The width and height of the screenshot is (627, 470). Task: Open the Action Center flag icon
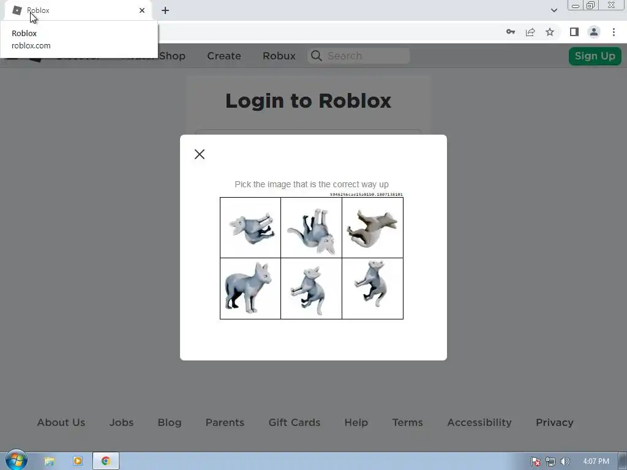click(x=536, y=461)
